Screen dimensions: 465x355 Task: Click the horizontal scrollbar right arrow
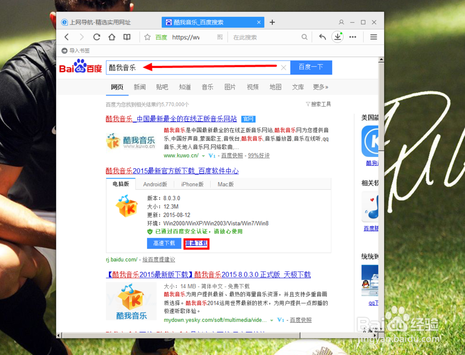376,335
